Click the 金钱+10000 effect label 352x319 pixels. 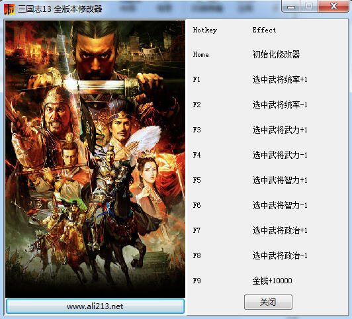tap(272, 281)
